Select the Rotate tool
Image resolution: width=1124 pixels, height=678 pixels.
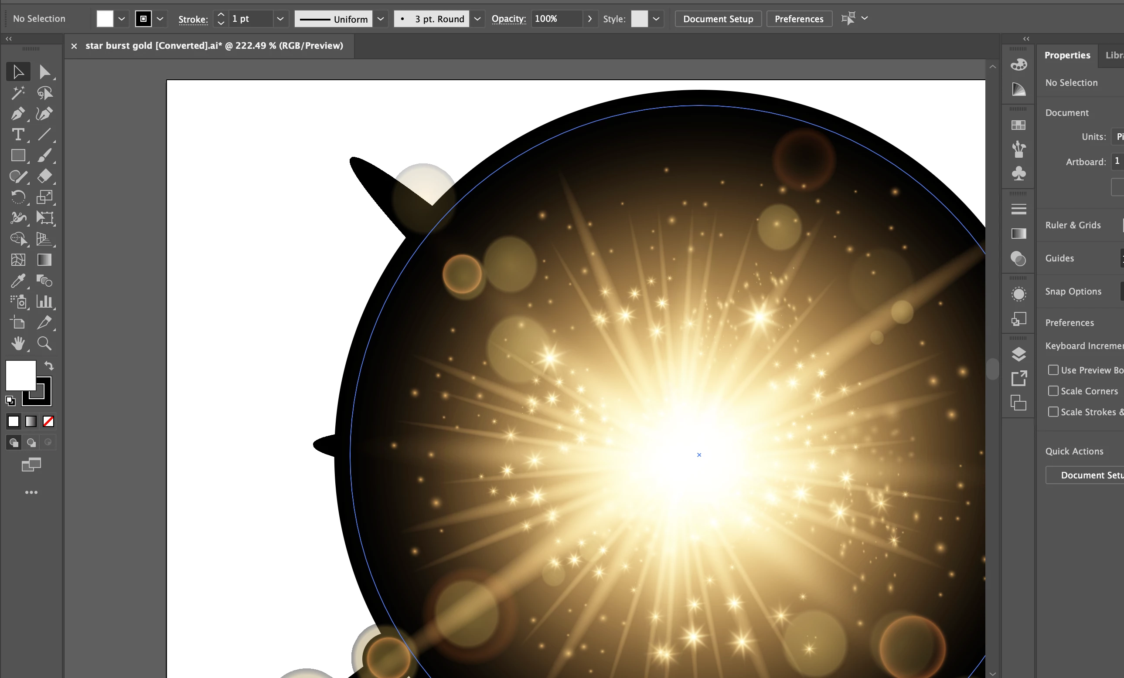coord(18,197)
